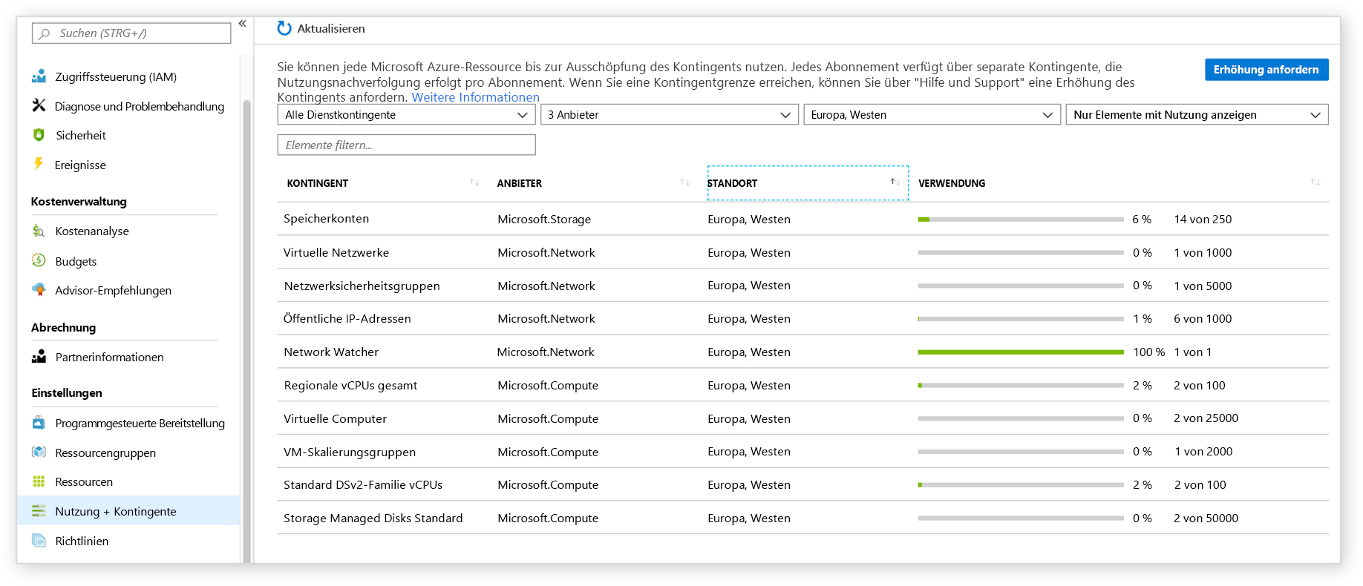Open Richtlinien in the sidebar
This screenshot has height=586, width=1363.
82,541
